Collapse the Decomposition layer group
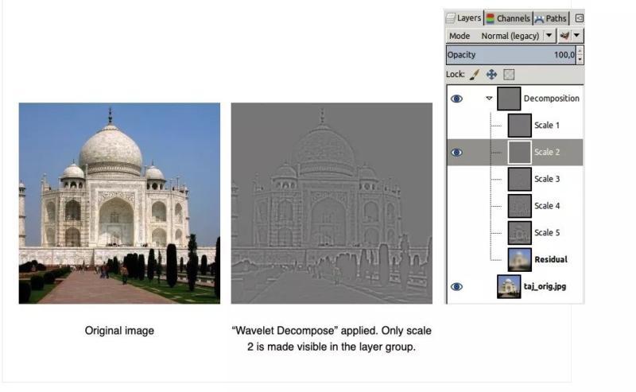 (489, 99)
